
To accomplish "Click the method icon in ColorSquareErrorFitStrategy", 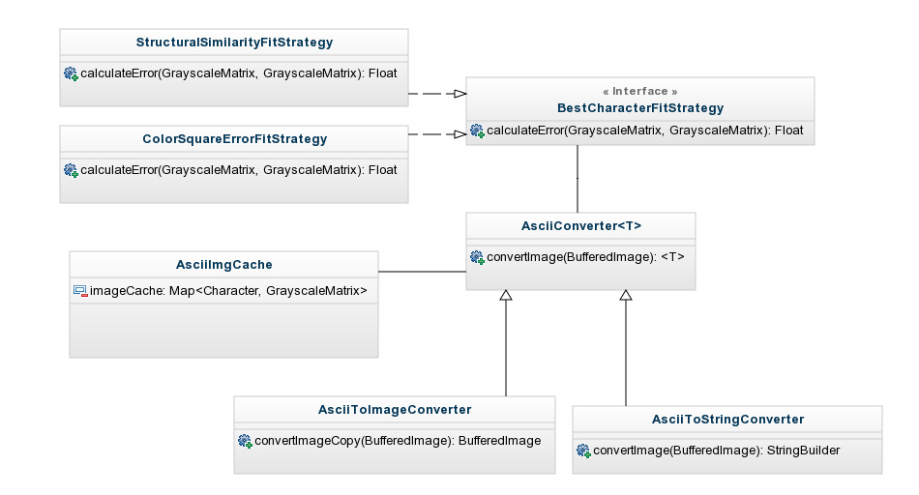I will 71,170.
